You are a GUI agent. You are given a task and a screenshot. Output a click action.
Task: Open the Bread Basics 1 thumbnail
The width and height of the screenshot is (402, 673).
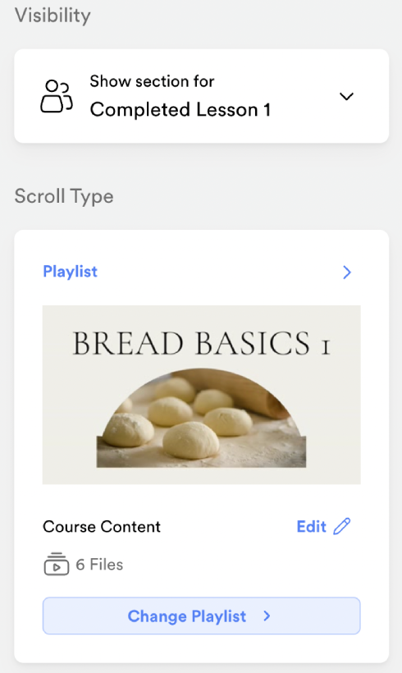(202, 395)
